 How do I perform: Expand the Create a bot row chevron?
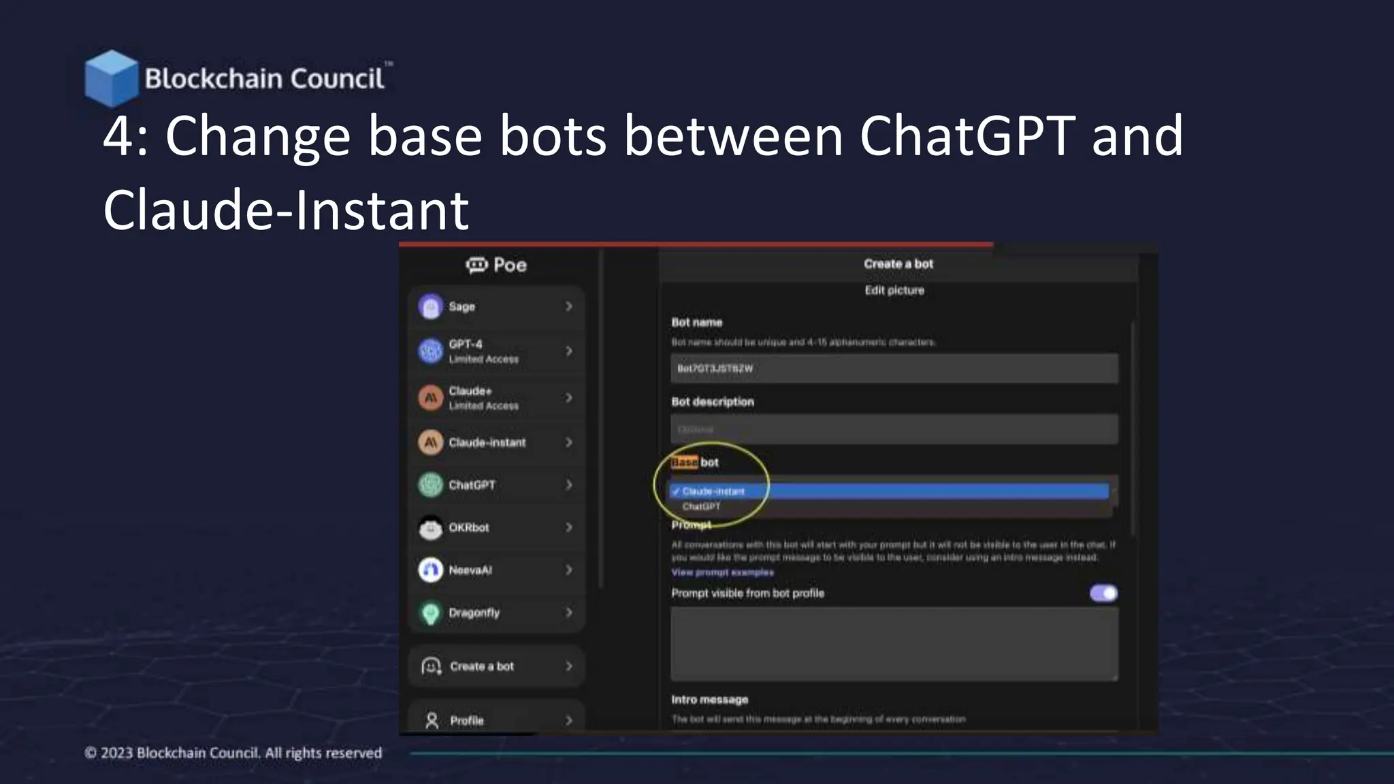568,666
